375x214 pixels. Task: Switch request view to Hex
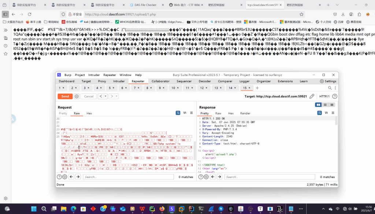pyautogui.click(x=89, y=113)
